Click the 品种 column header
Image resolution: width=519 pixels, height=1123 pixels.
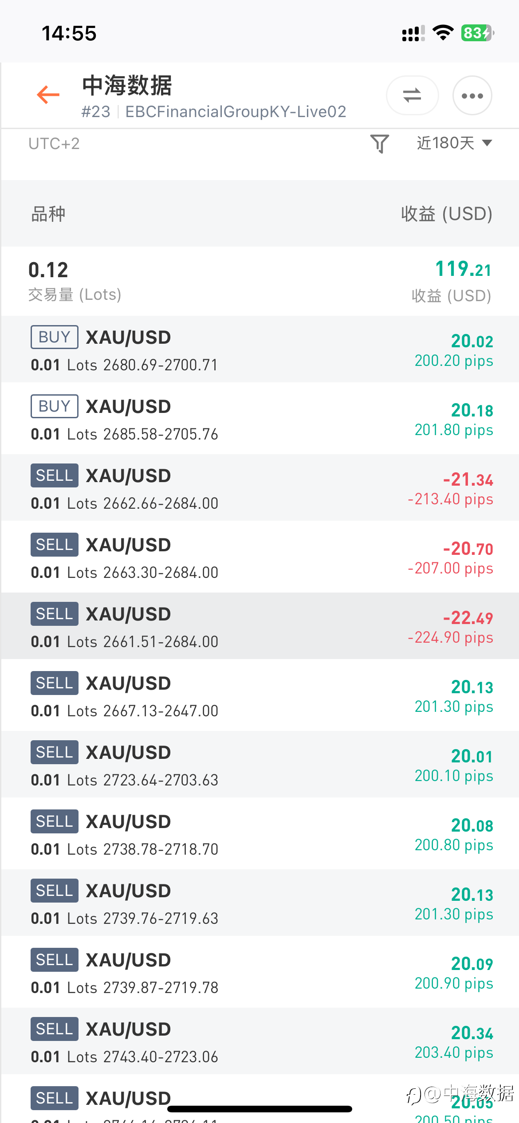tap(48, 214)
